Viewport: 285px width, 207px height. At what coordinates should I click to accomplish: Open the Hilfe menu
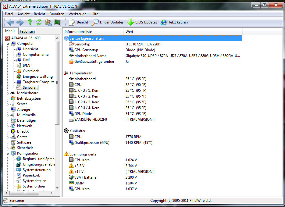[x=94, y=14]
